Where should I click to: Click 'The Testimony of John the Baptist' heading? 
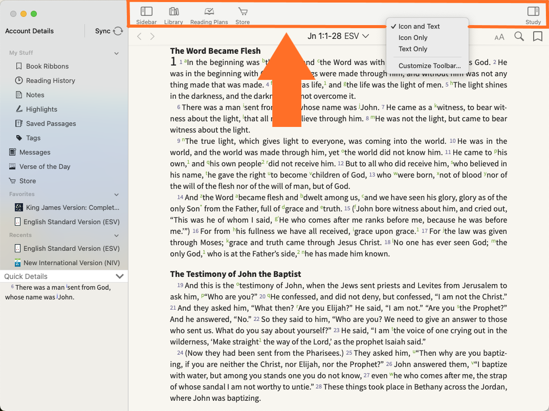[x=235, y=274]
